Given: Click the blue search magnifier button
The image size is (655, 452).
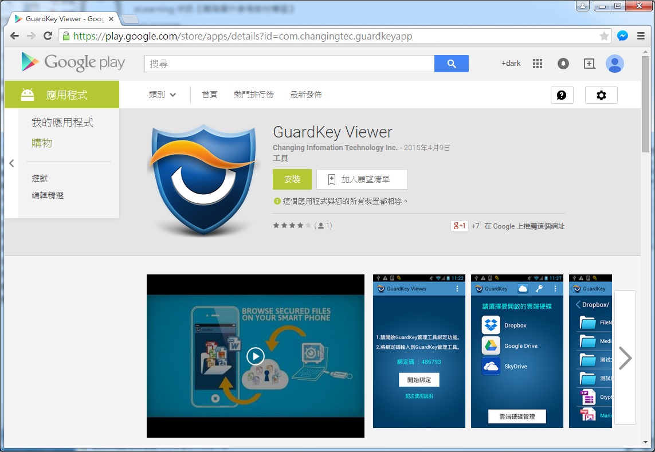Looking at the screenshot, I should coord(451,64).
